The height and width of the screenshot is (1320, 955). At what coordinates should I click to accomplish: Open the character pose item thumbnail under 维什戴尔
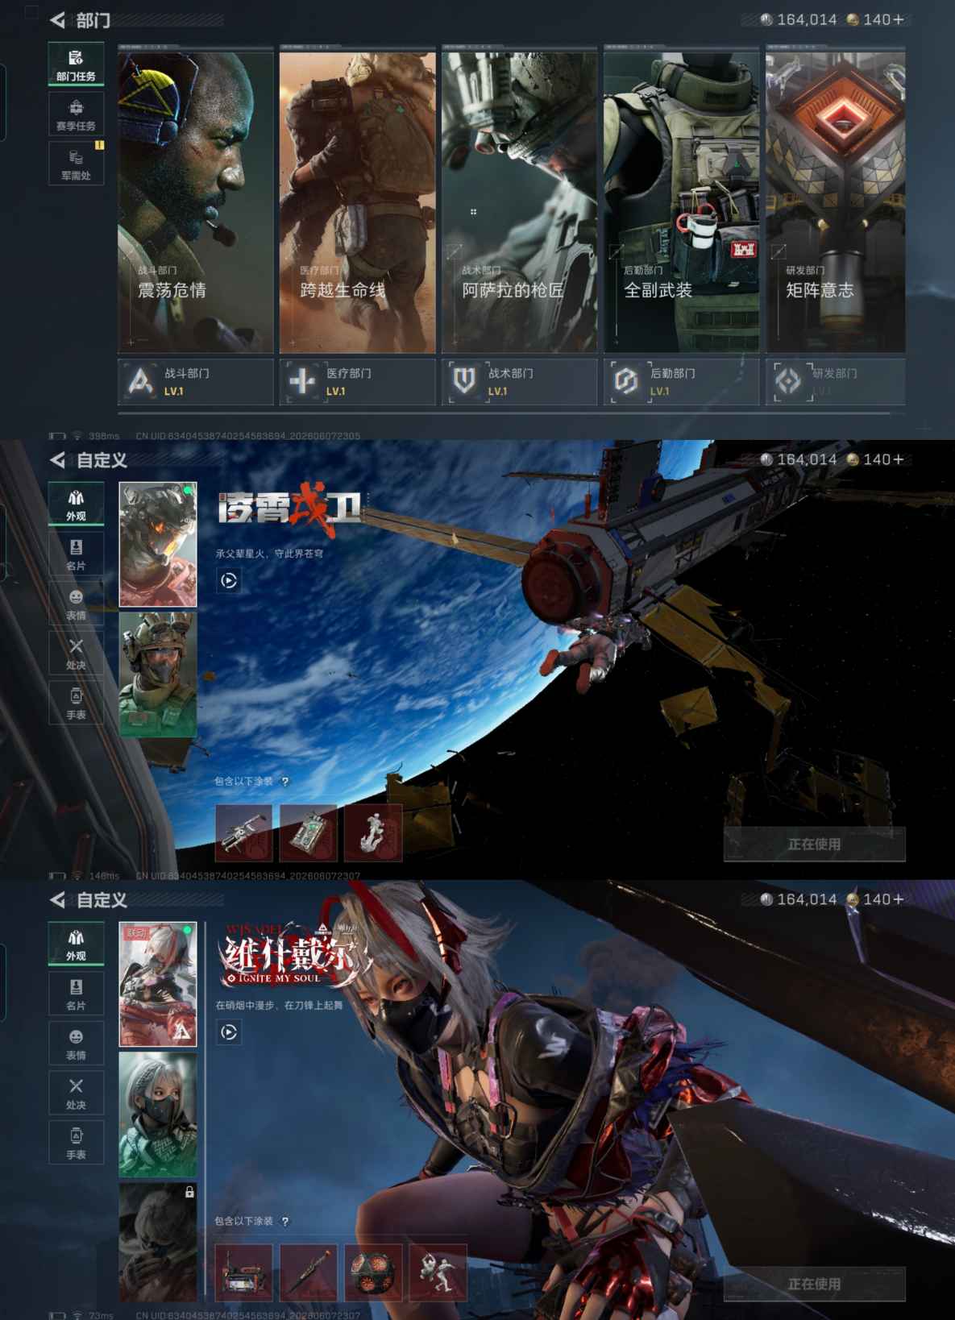click(x=438, y=1272)
